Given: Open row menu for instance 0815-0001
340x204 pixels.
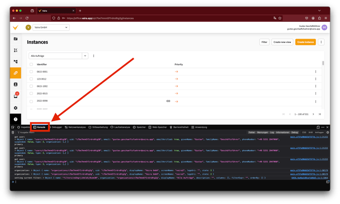Looking at the screenshot, I should pyautogui.click(x=316, y=72).
